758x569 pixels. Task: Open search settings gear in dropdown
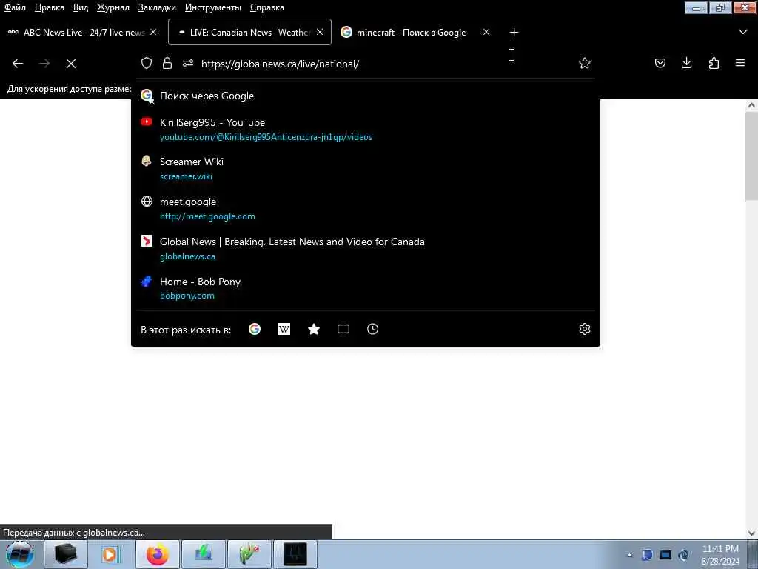click(x=585, y=329)
